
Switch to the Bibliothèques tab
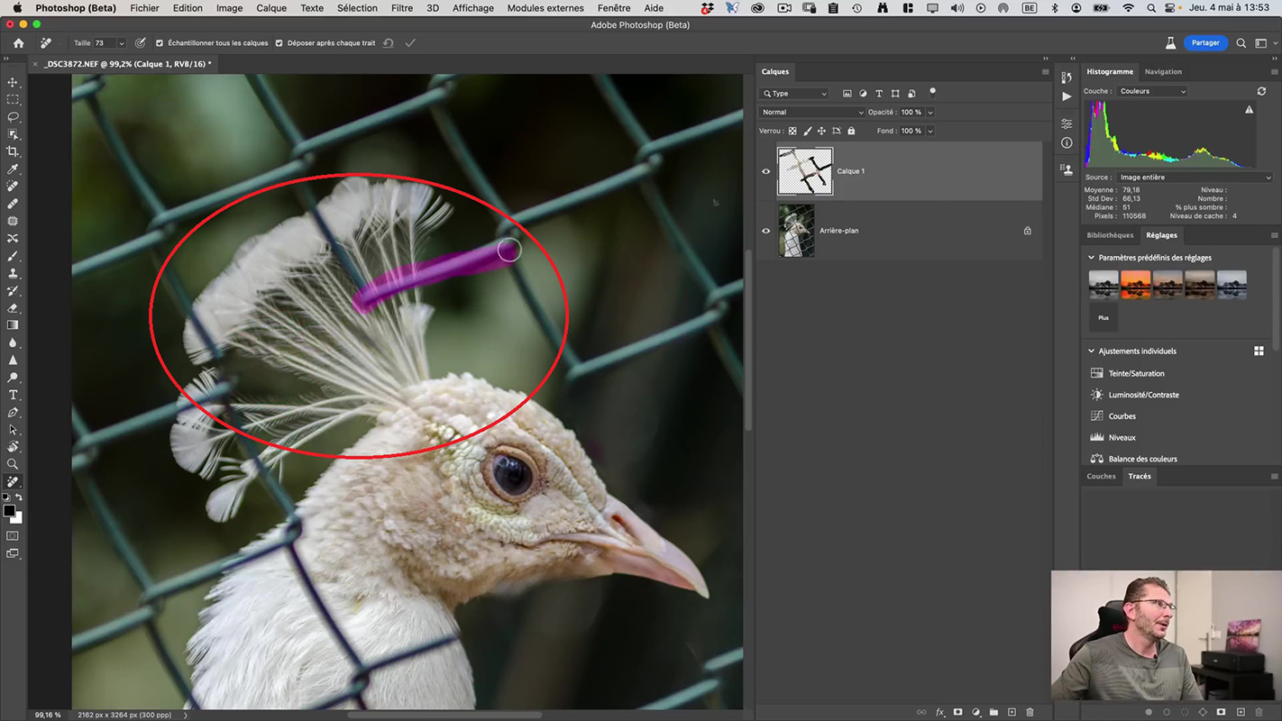pyautogui.click(x=1110, y=235)
